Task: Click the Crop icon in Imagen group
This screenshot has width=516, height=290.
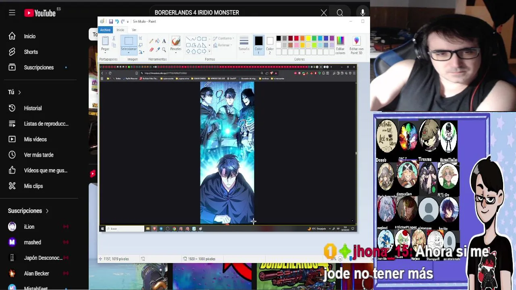Action: [140, 38]
